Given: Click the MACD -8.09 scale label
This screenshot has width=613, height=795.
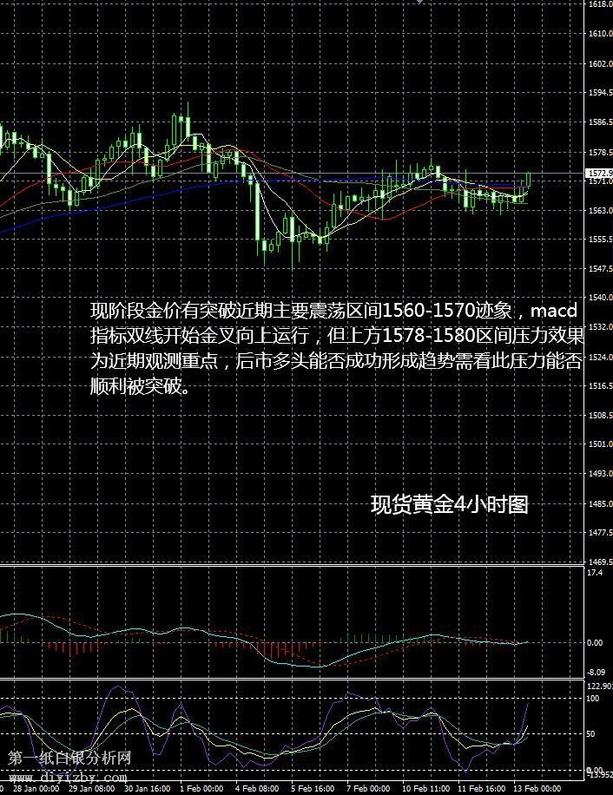Looking at the screenshot, I should click(594, 673).
